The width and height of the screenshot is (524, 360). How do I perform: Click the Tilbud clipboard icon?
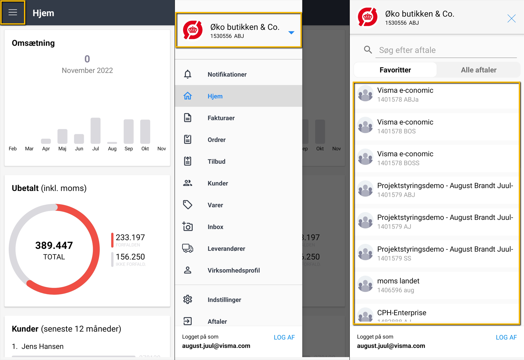188,161
